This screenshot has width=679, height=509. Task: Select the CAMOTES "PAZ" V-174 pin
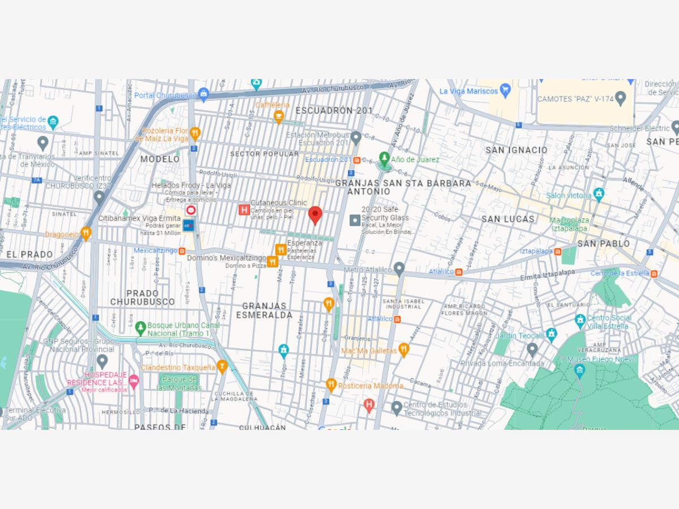tap(621, 98)
